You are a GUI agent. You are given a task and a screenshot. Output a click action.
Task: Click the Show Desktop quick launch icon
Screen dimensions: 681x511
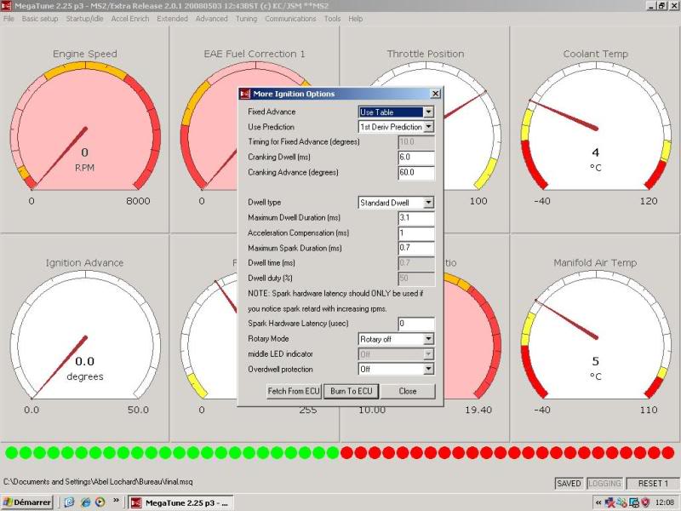[70, 502]
